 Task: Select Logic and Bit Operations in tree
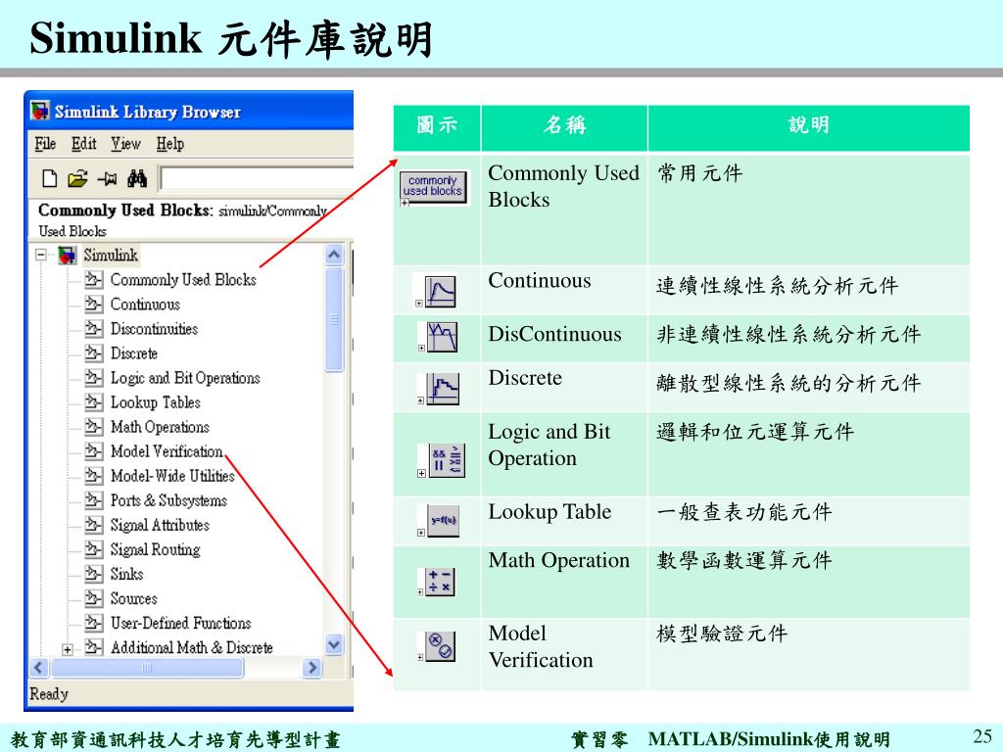click(x=185, y=378)
